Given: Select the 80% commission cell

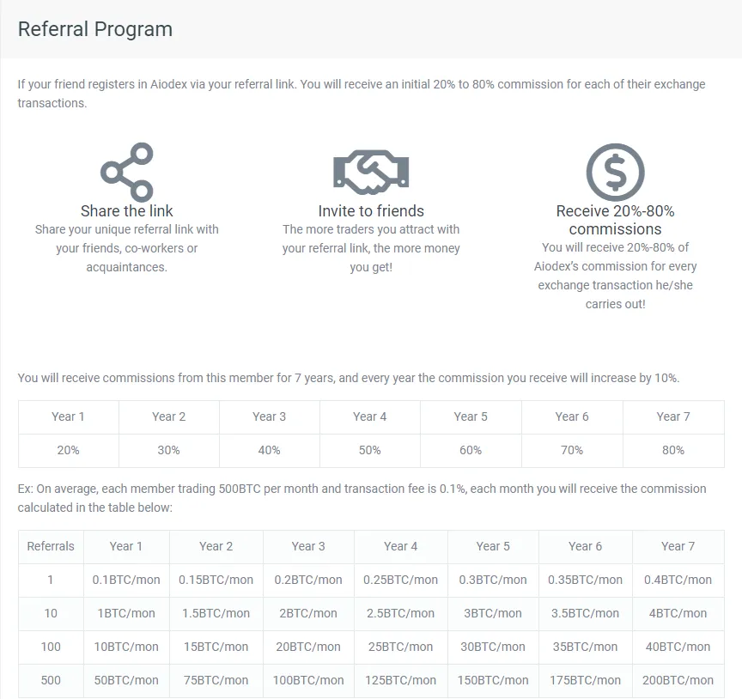Looking at the screenshot, I should 673,450.
